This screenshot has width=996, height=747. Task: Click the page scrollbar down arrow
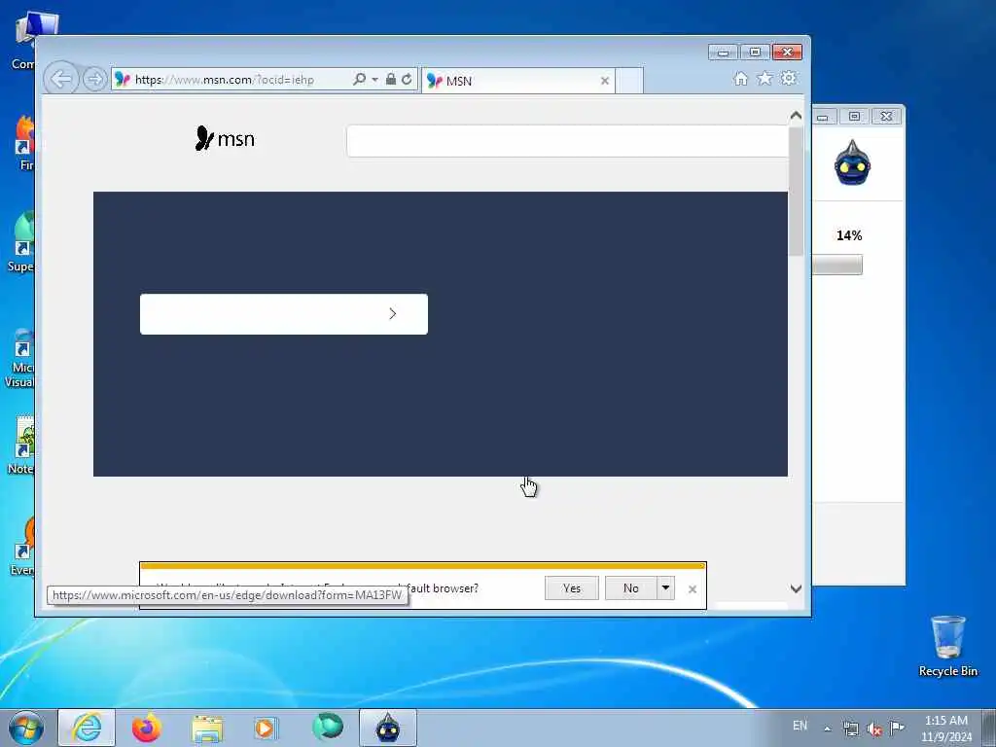pyautogui.click(x=796, y=588)
